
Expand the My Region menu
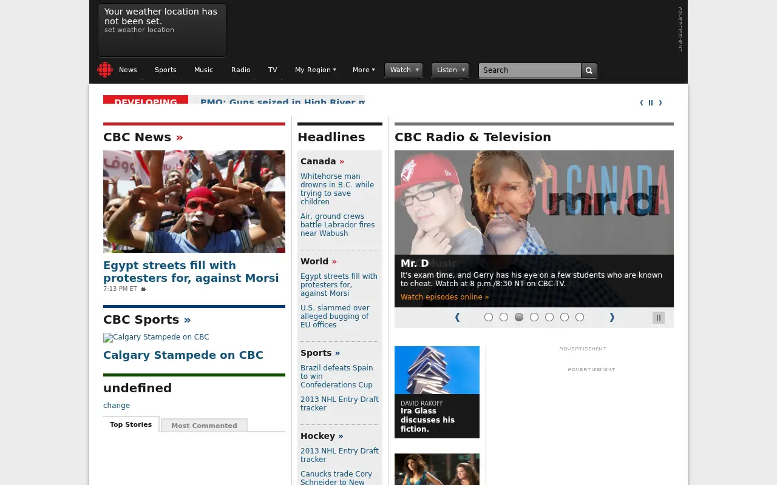point(315,70)
